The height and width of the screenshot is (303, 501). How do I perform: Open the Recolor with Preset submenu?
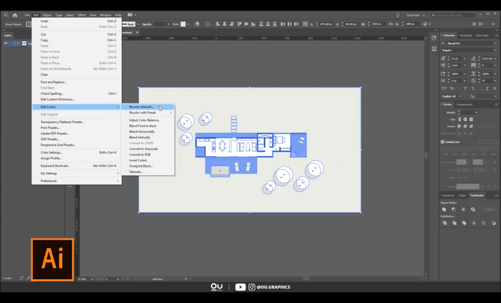tap(147, 113)
